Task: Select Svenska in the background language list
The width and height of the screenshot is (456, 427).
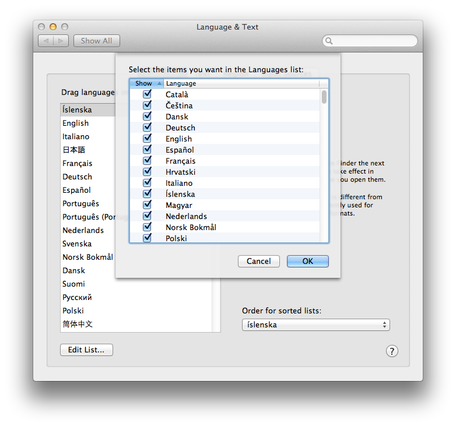Action: 77,244
